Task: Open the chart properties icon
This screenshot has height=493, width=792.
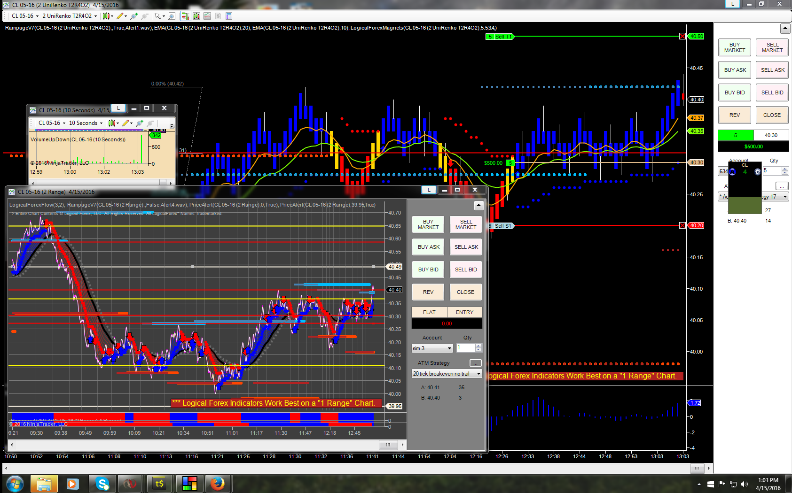Action: 229,16
